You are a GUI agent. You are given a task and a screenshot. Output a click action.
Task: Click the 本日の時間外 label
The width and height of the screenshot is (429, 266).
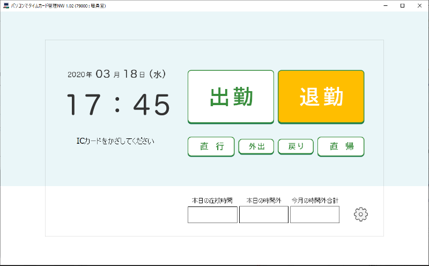(x=263, y=201)
